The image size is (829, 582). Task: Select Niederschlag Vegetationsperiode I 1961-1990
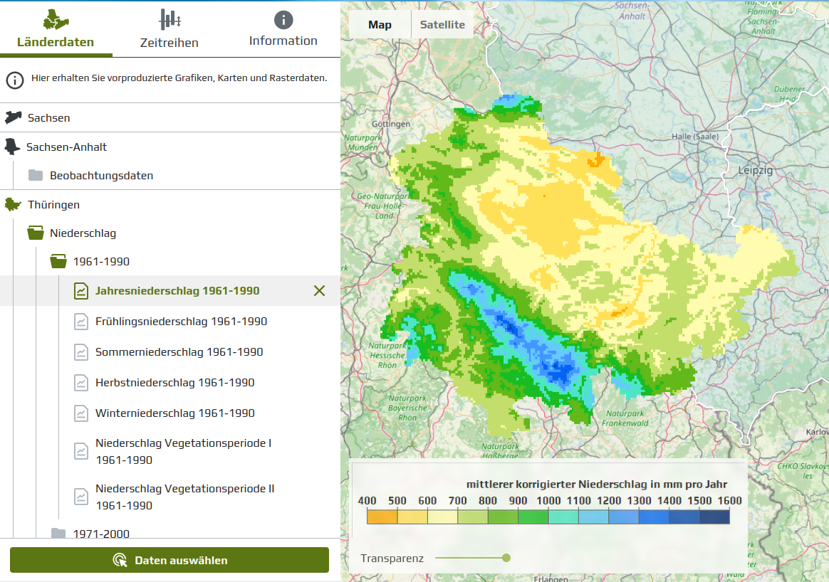(x=183, y=452)
